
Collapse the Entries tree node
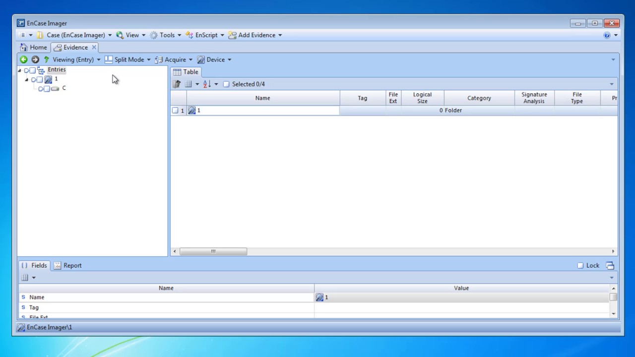[x=20, y=70]
